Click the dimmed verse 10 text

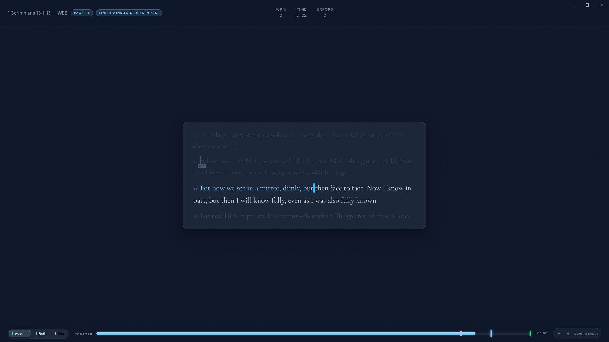click(298, 141)
